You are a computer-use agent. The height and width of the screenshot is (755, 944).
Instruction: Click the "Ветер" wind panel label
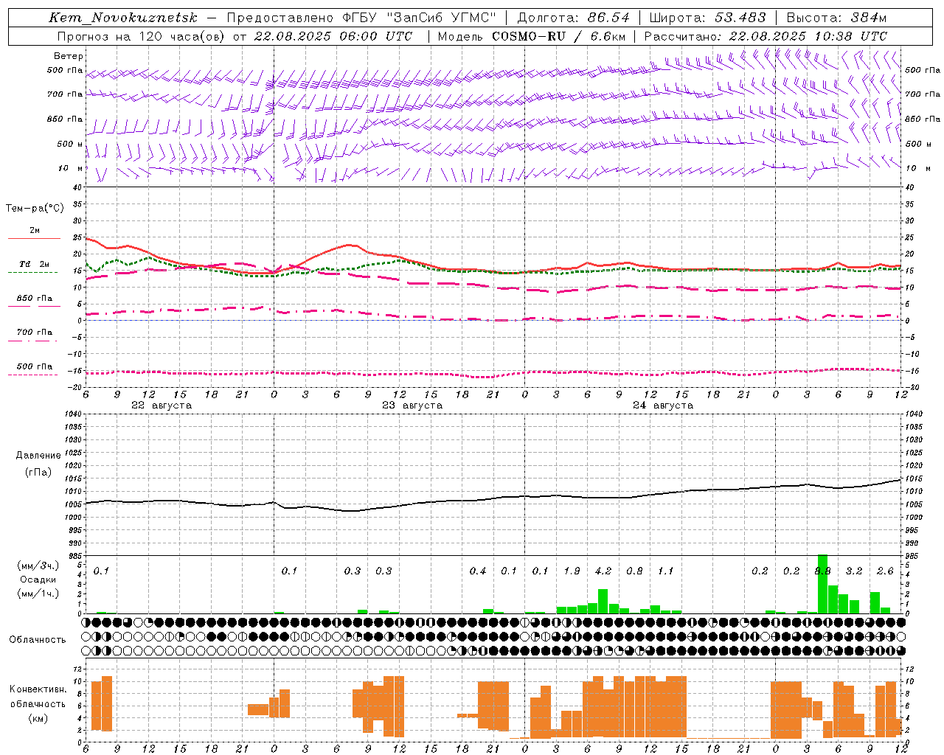pos(69,56)
